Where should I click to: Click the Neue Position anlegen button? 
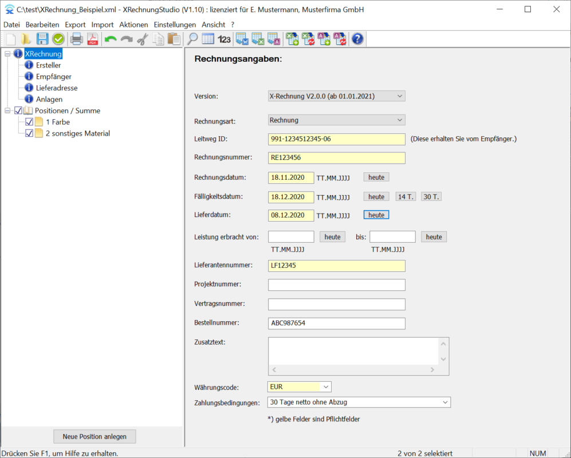(94, 436)
